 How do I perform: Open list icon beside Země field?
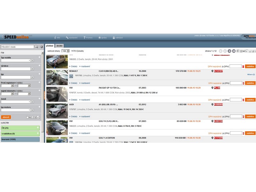tap(32, 102)
